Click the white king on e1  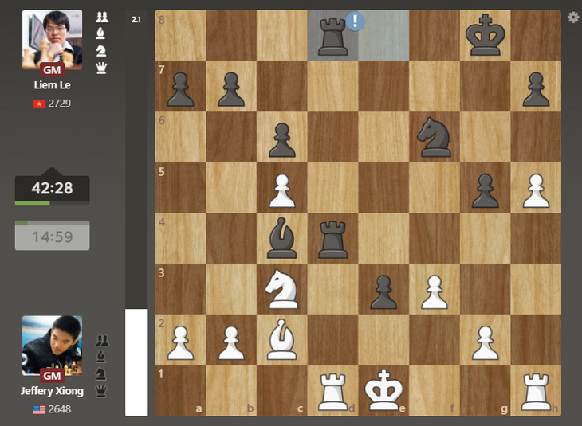[383, 390]
